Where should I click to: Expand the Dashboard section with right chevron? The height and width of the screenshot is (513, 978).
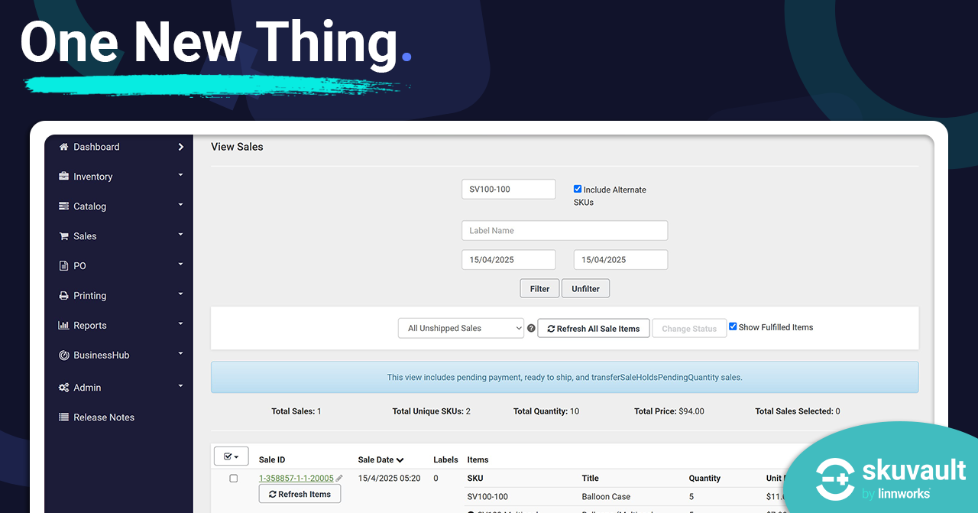pos(180,147)
